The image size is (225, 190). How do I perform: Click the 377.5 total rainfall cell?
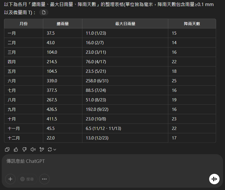point(63,90)
